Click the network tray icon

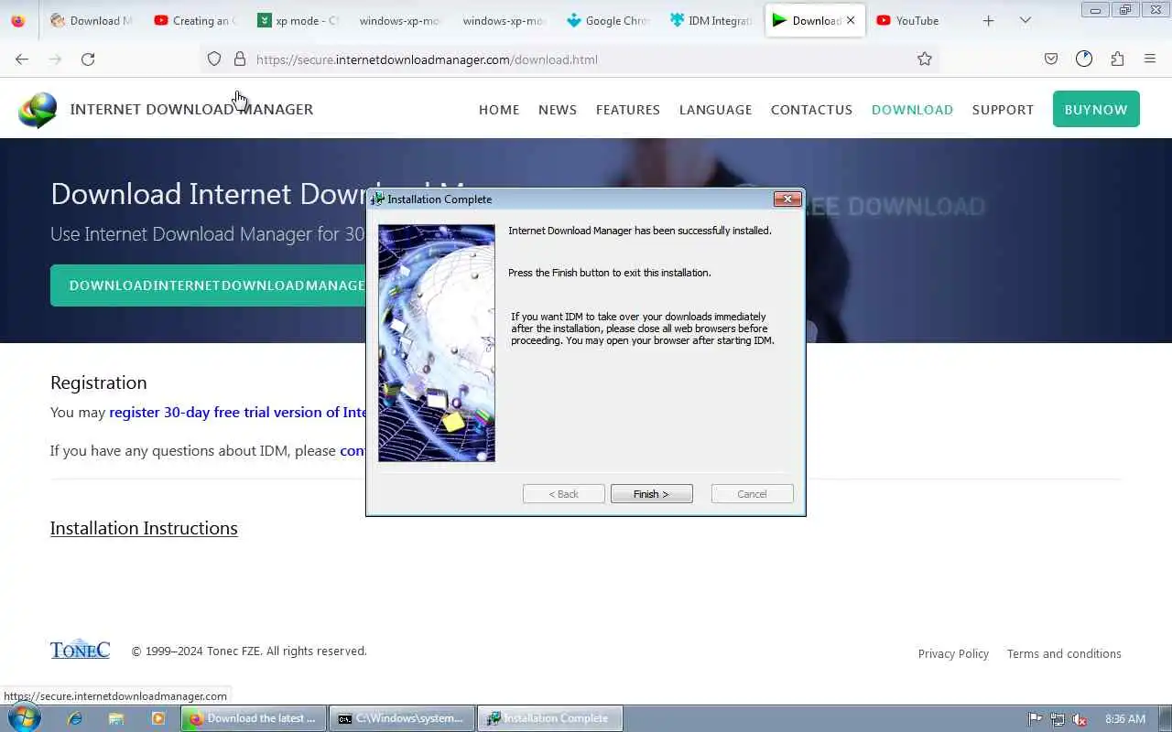1058,719
